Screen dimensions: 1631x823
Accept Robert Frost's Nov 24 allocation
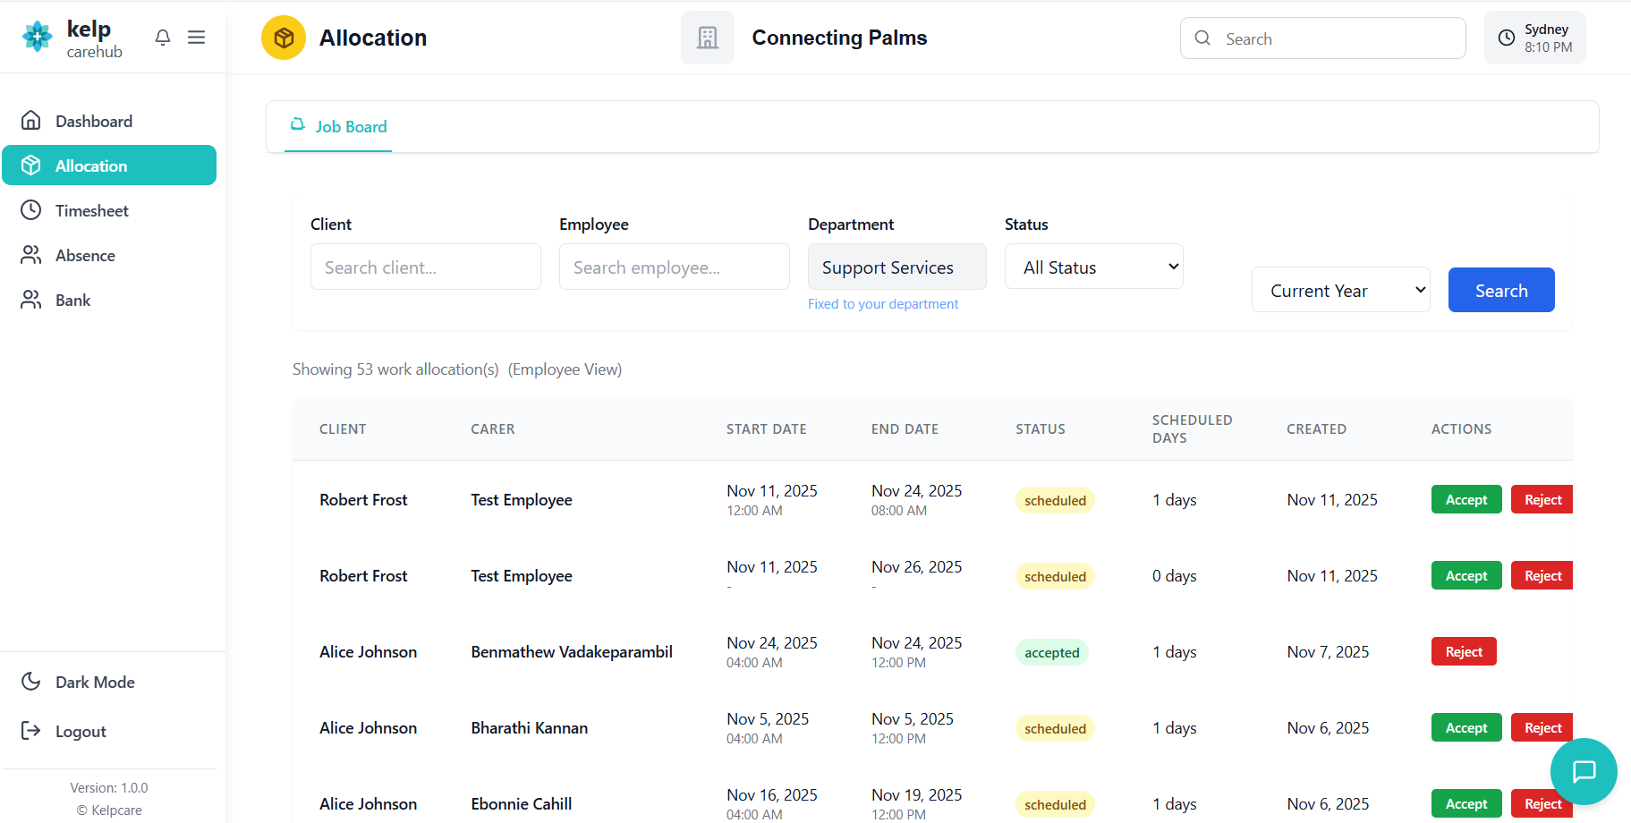pos(1466,500)
